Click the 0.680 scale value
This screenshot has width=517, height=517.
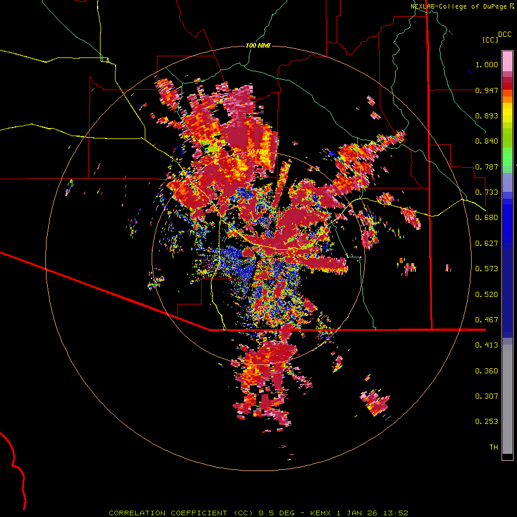point(487,218)
